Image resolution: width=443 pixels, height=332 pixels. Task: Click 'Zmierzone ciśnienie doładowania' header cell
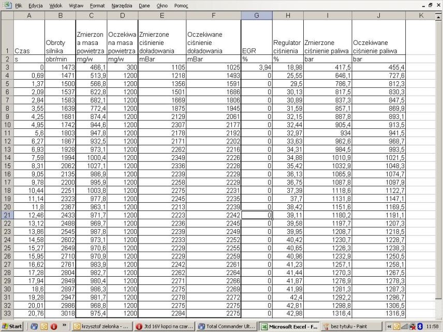162,37
